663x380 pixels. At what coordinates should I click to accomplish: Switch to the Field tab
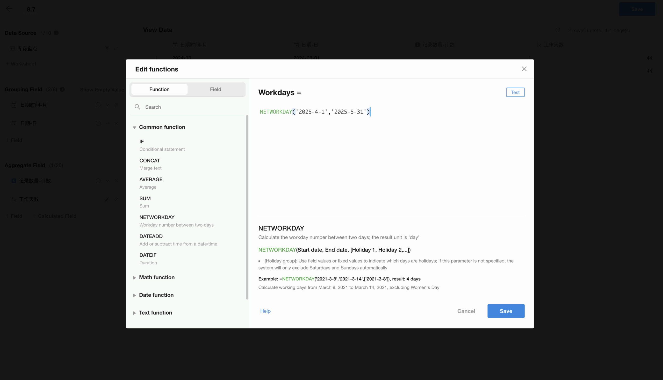pyautogui.click(x=215, y=89)
